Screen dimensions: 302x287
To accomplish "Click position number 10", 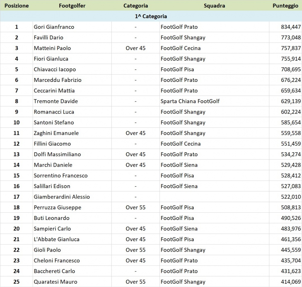I will 17,122.
